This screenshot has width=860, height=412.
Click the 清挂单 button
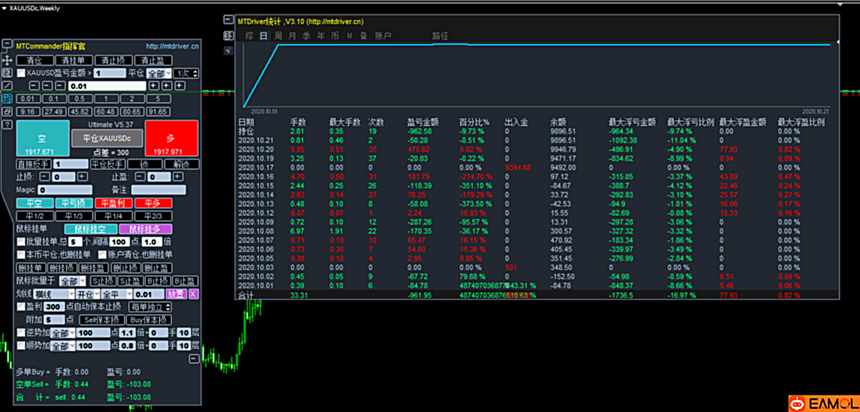(75, 60)
